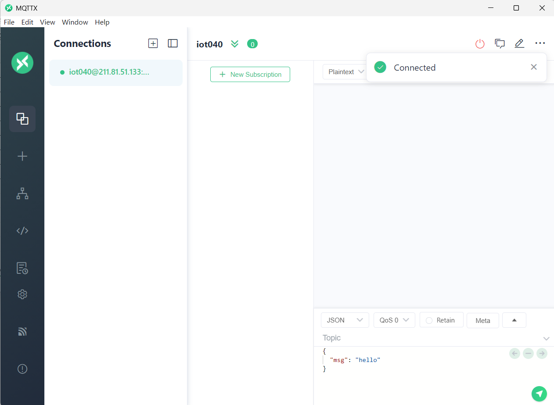Select the iot040@211.81.51.133 connection
This screenshot has height=405, width=554.
click(x=116, y=72)
